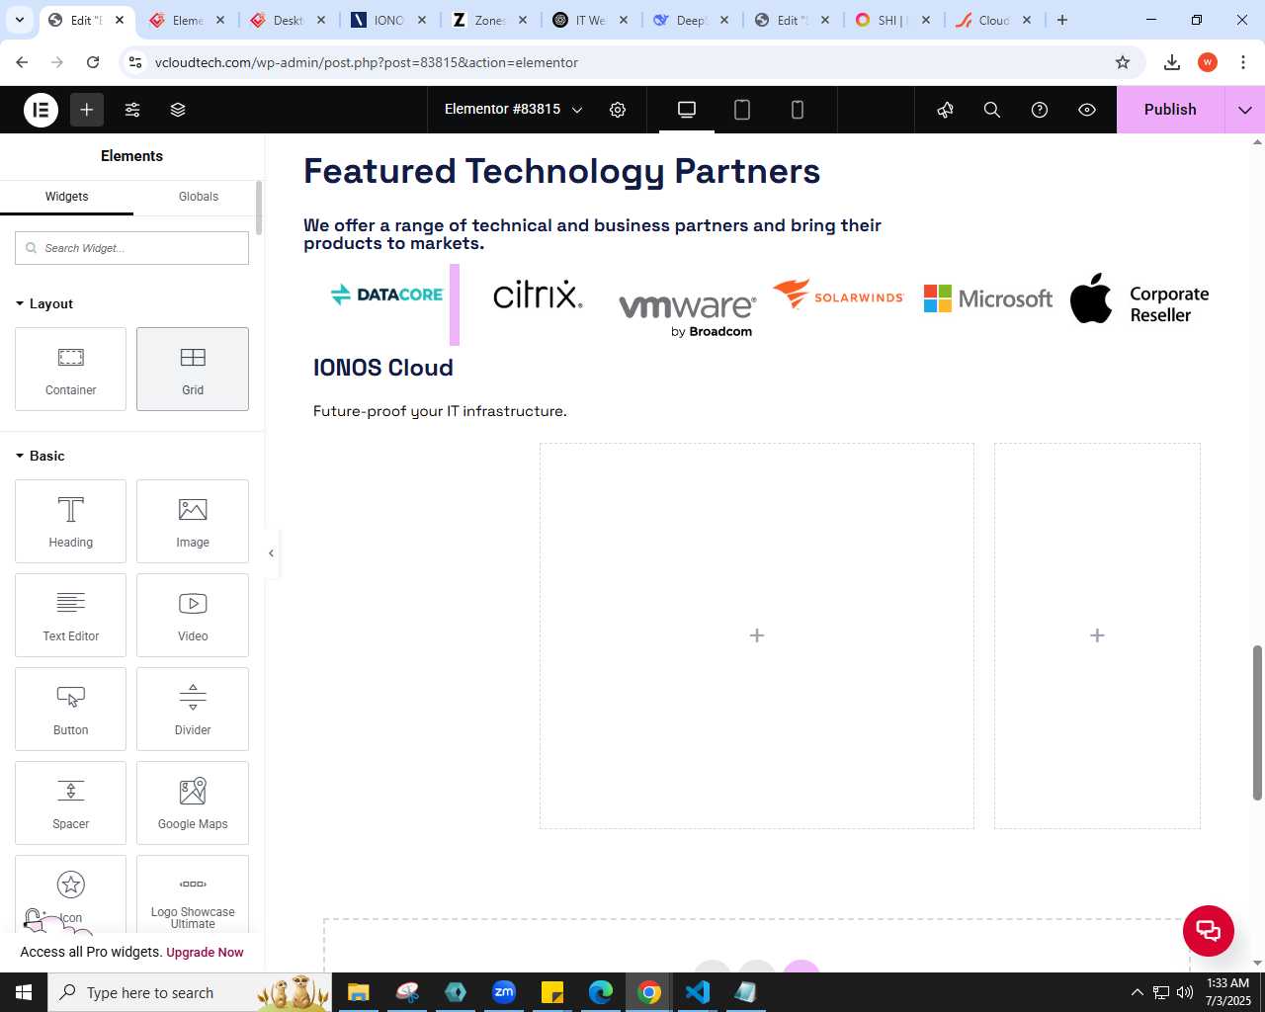Select the We offer a range paragraph
This screenshot has height=1012, width=1265.
593,234
